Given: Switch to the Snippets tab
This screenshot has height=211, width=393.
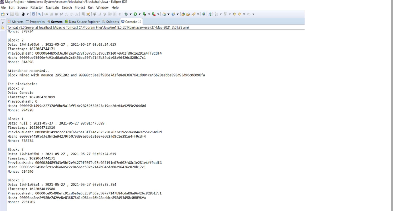Looking at the screenshot, I should click(111, 22).
